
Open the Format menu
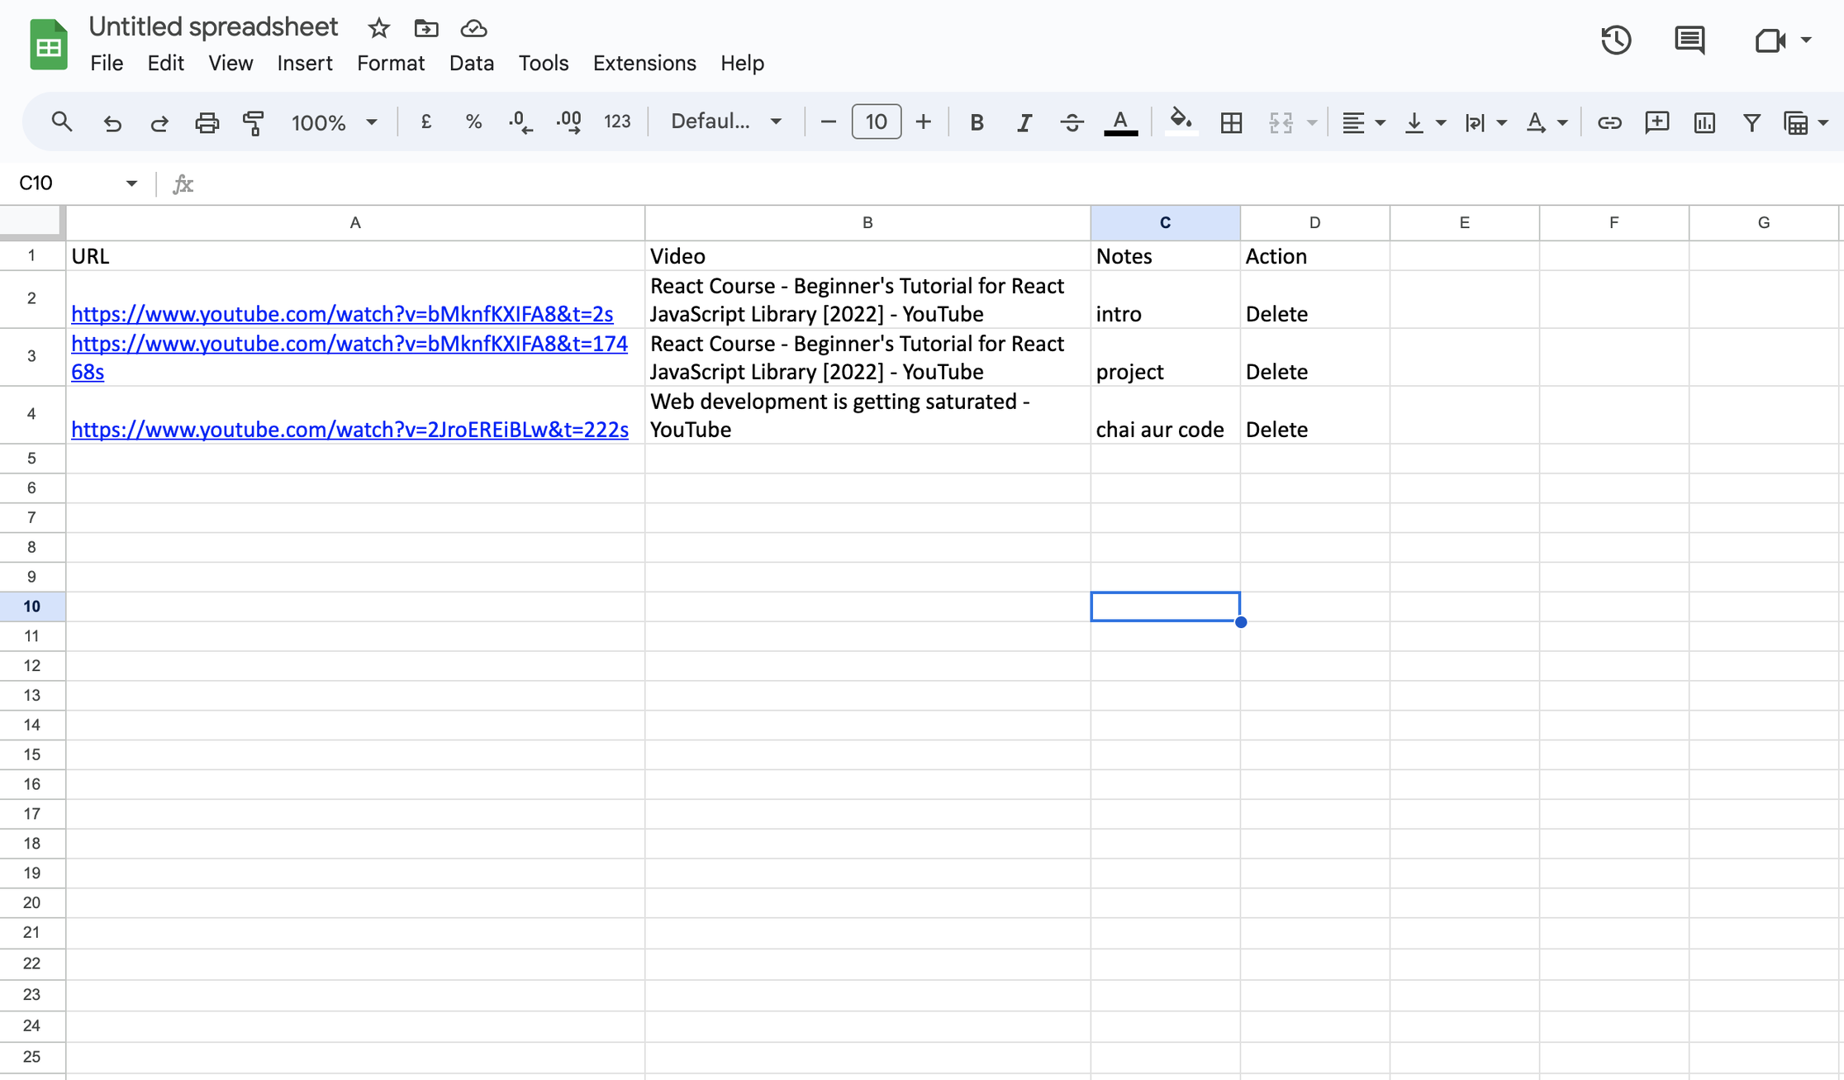click(390, 63)
